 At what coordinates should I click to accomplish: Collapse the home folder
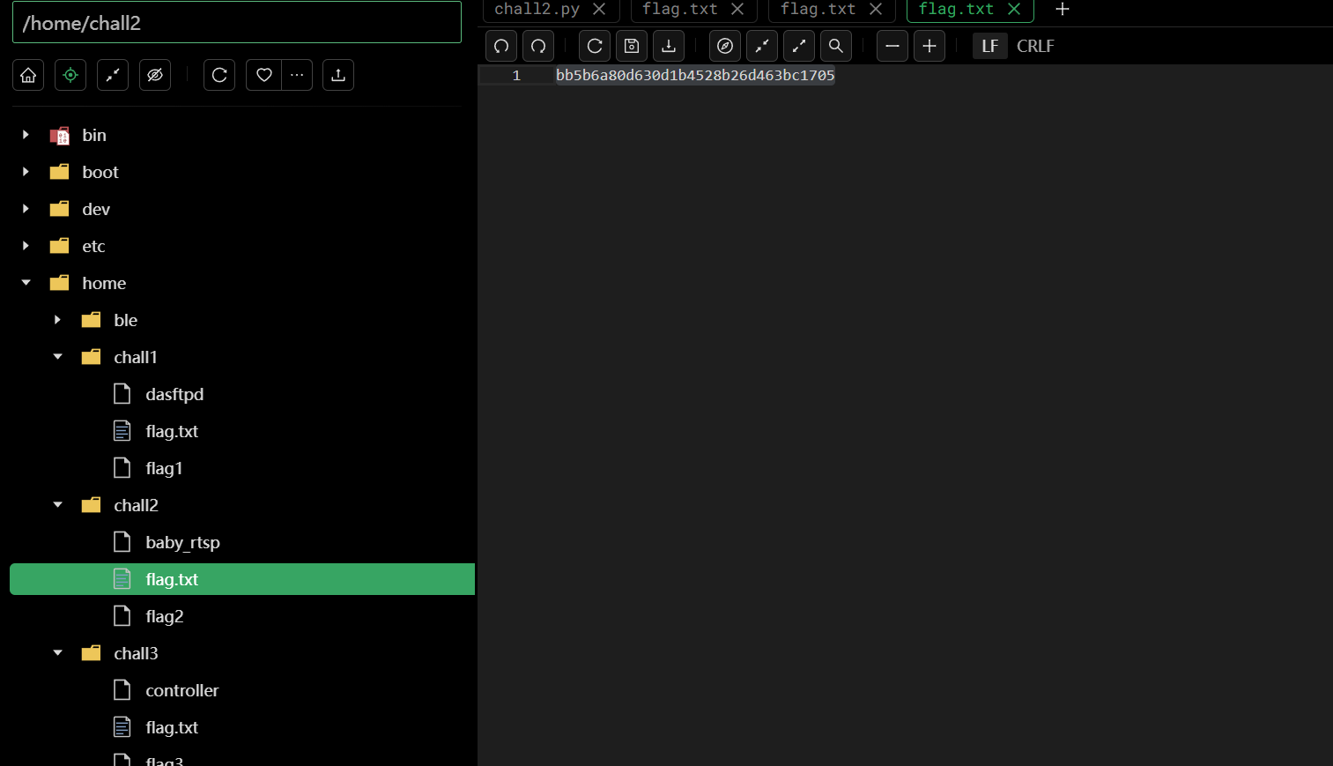(26, 283)
